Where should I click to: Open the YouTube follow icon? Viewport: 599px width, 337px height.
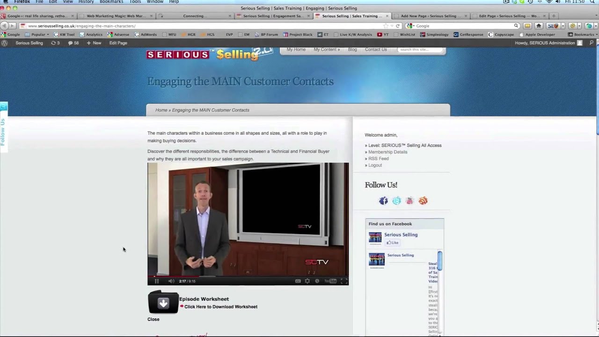(410, 201)
